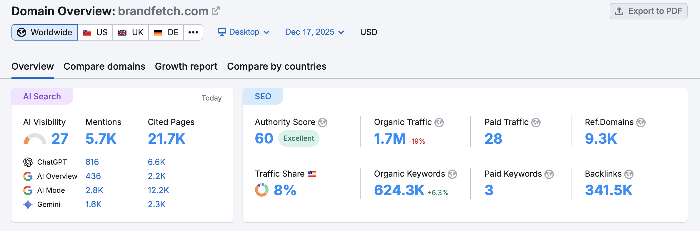700x231 pixels.
Task: Click the Traffic Share donut chart
Action: pyautogui.click(x=262, y=190)
